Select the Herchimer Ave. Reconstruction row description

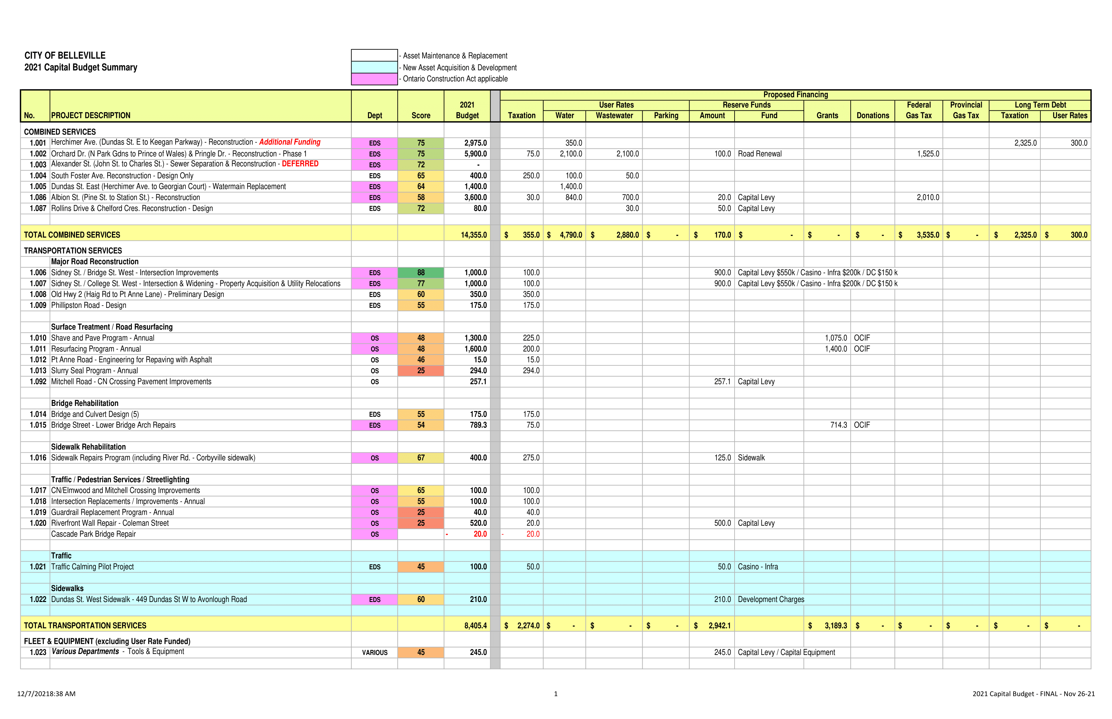pyautogui.click(x=186, y=142)
